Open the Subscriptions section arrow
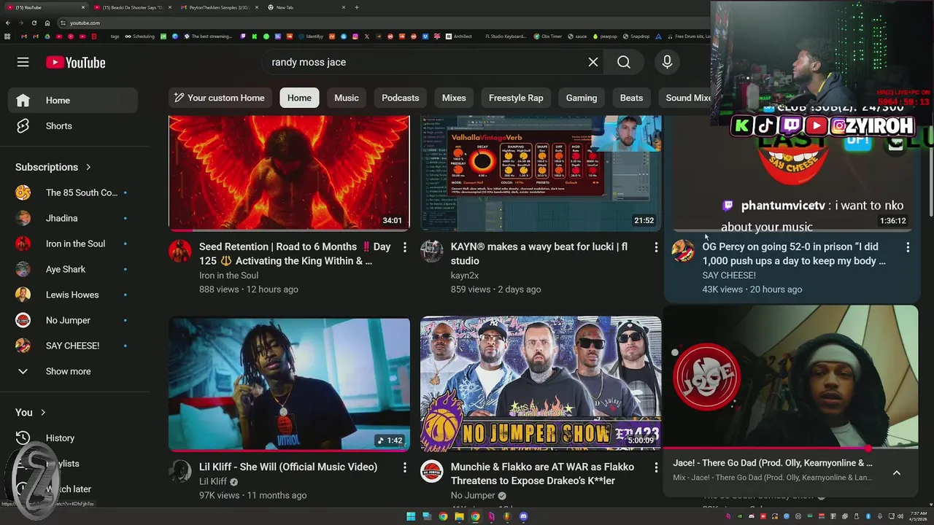This screenshot has height=525, width=934. pos(88,167)
